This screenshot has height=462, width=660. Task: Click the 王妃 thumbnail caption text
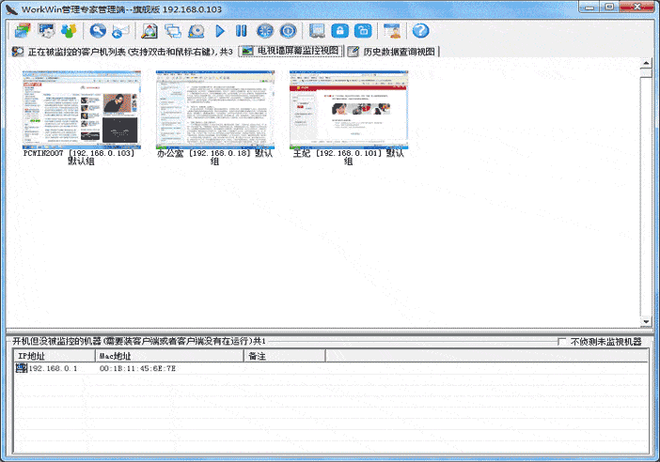(x=348, y=157)
